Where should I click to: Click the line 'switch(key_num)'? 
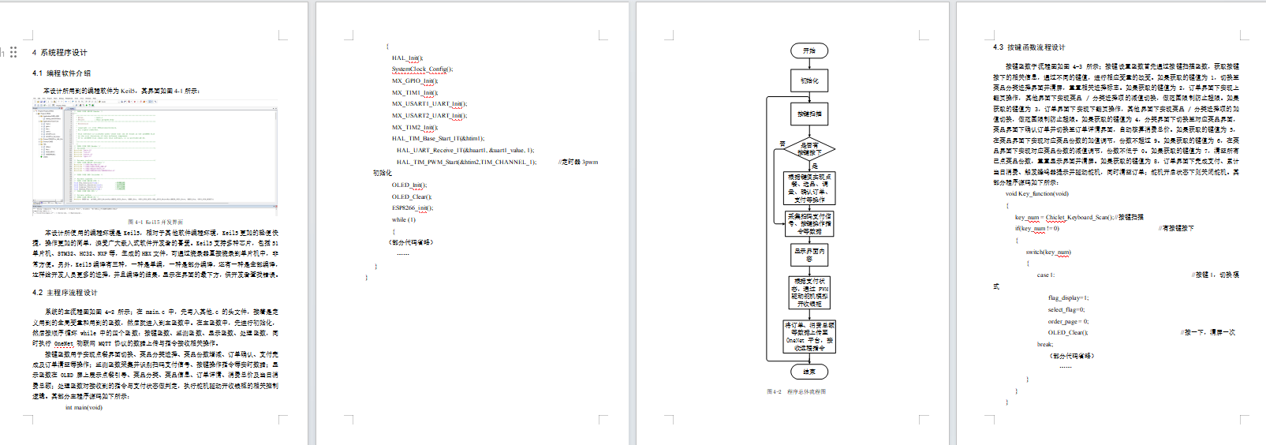(1048, 252)
